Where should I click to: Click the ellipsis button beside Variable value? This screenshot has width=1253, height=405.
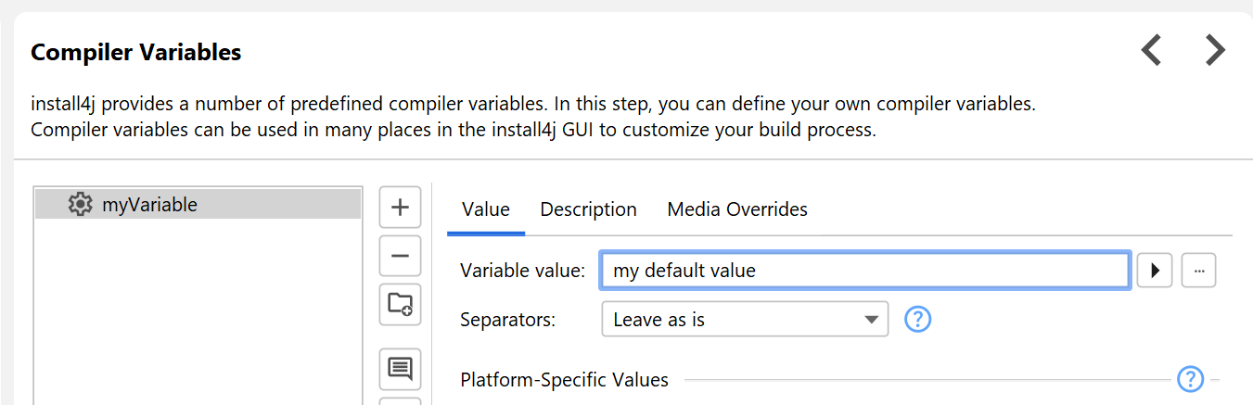1199,271
